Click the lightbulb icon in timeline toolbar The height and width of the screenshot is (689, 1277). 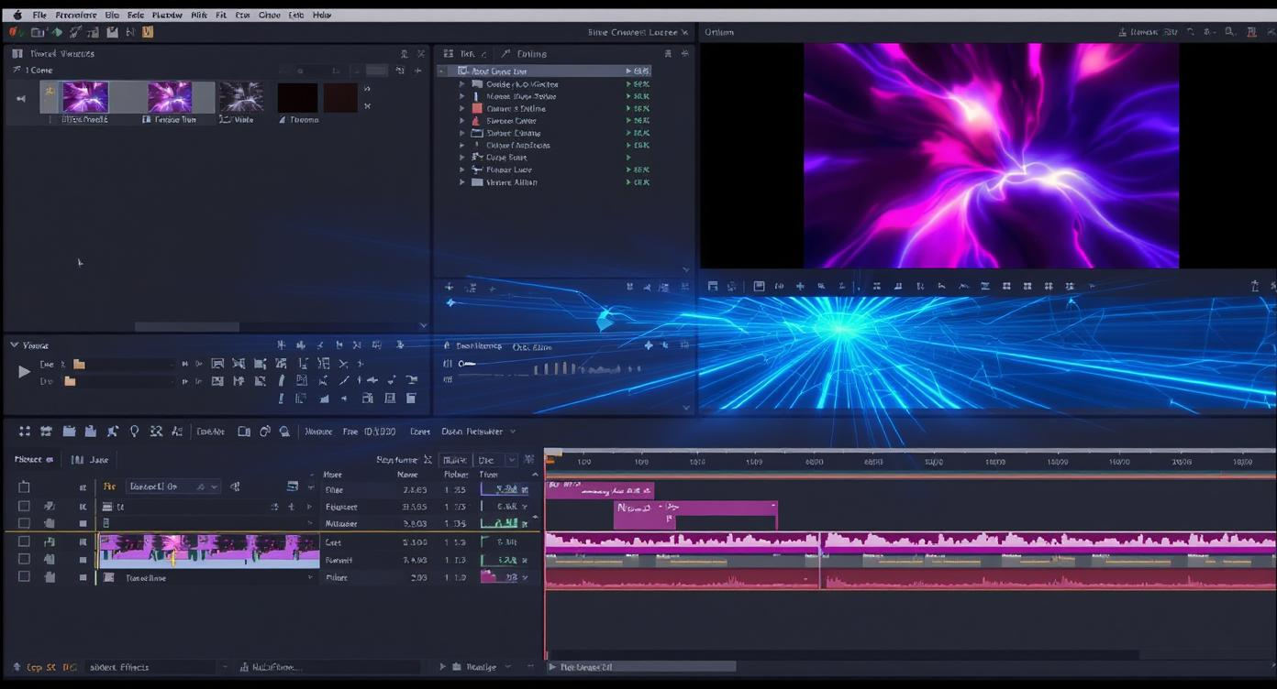click(134, 432)
